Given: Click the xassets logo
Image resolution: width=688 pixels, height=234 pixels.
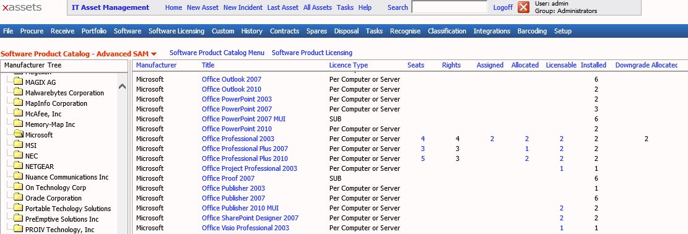Looking at the screenshot, I should tap(22, 7).
